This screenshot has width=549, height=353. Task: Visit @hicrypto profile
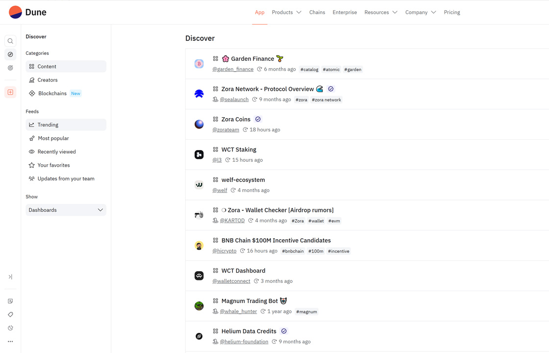coord(225,251)
